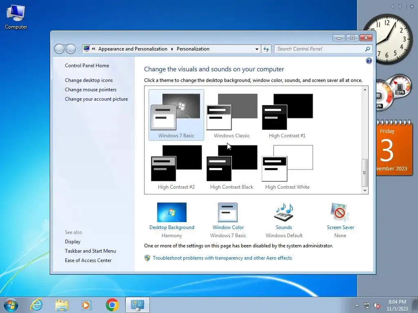The image size is (418, 313).
Task: Launch Google Chrome from taskbar
Action: 112,305
